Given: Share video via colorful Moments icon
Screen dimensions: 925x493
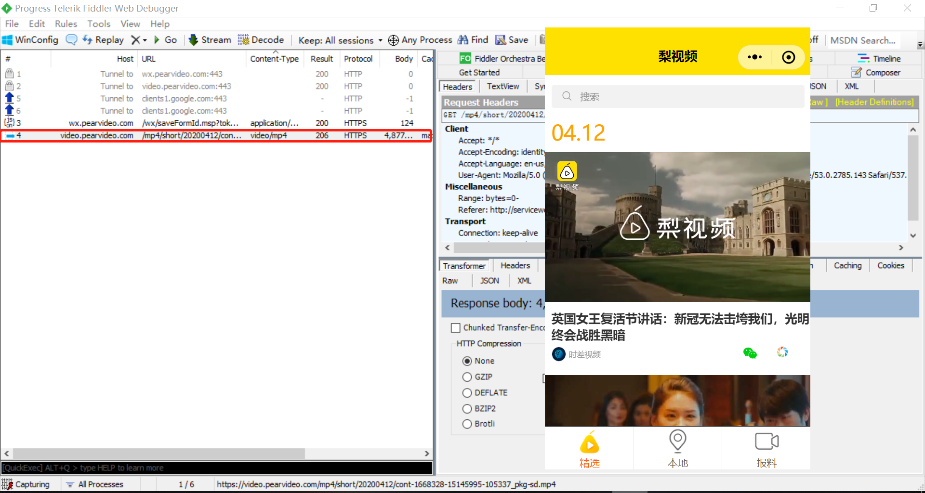Looking at the screenshot, I should [782, 352].
